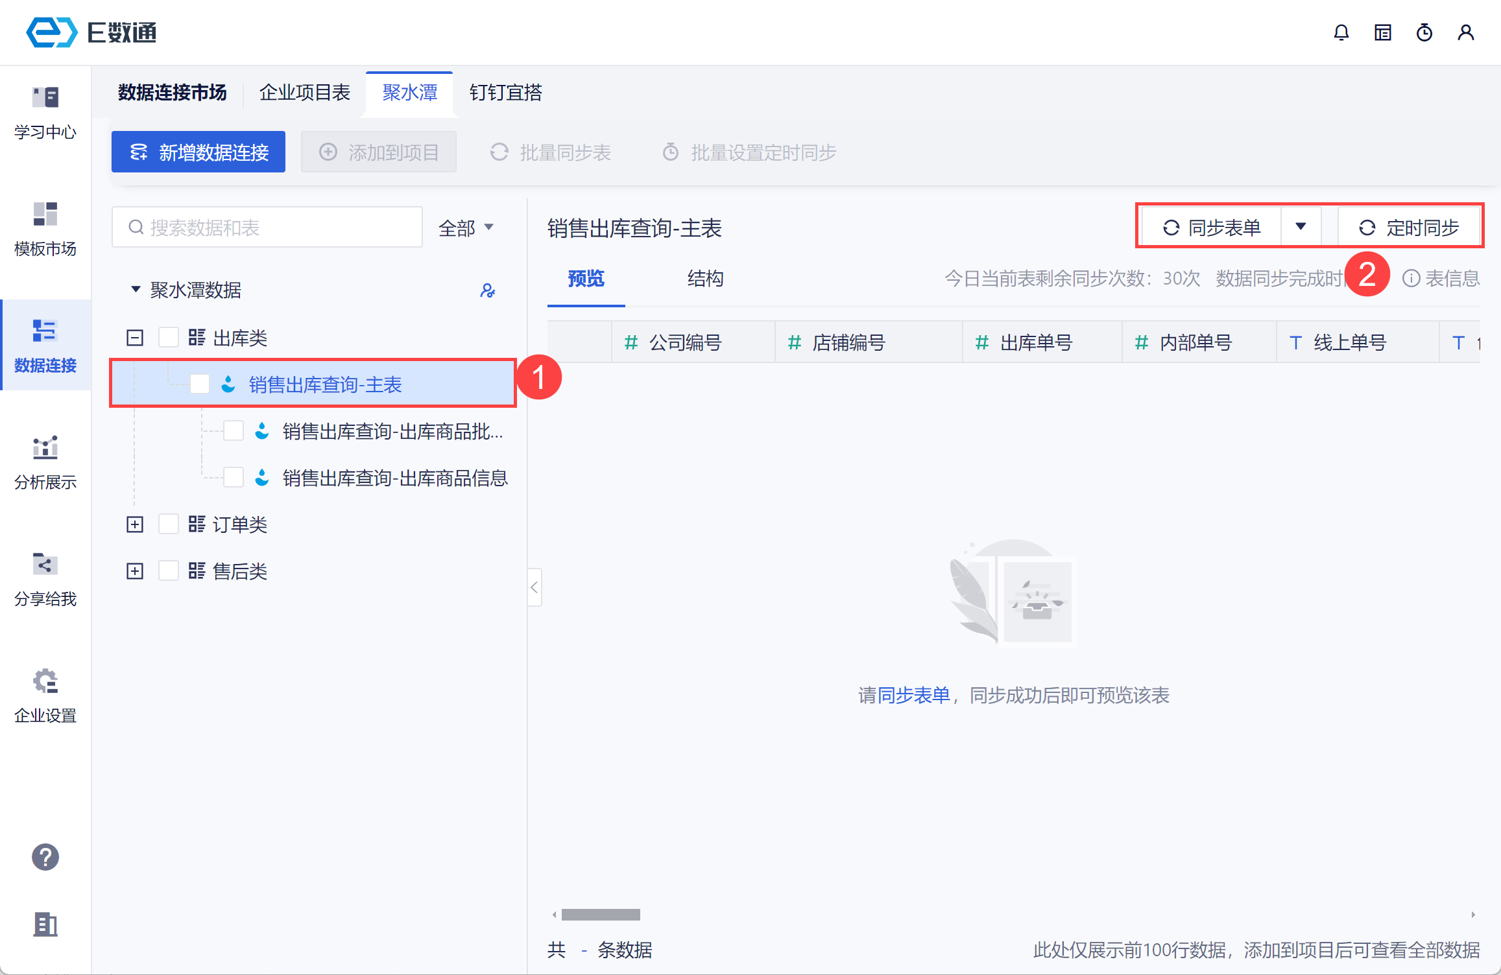The height and width of the screenshot is (975, 1501).
Task: Collapse the 出库类 tree node
Action: click(135, 338)
